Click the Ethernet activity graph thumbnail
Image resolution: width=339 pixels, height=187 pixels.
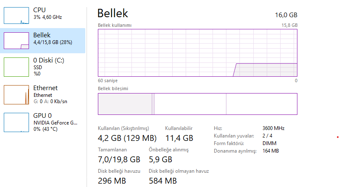[16, 94]
